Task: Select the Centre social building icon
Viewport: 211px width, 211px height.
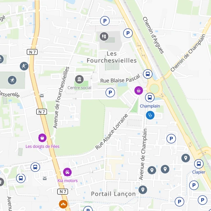Action: coord(79,79)
